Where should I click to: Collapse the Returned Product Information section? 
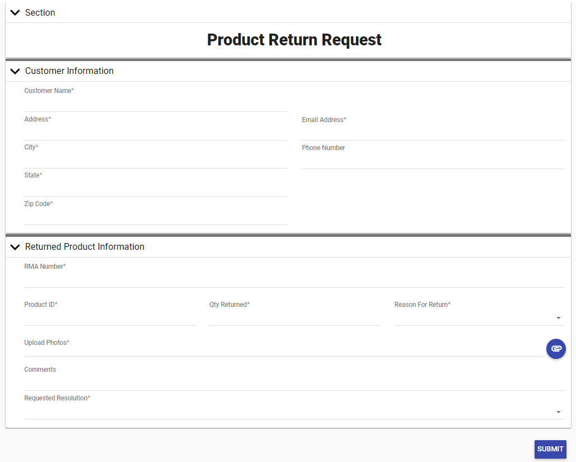15,246
